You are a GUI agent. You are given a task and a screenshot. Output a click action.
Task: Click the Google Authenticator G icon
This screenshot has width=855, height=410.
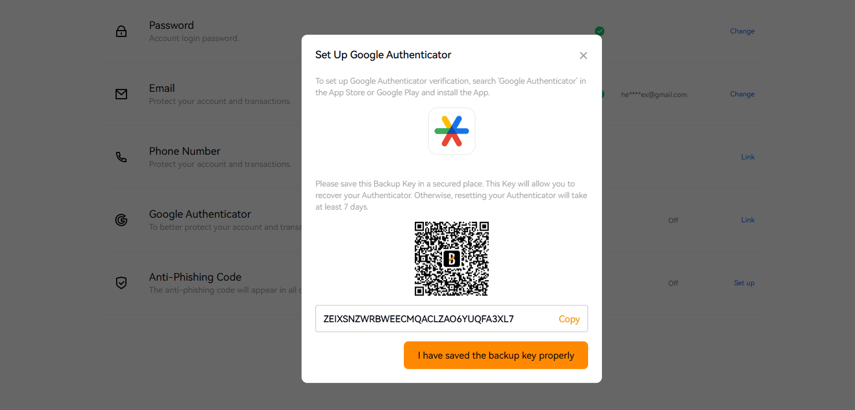121,220
